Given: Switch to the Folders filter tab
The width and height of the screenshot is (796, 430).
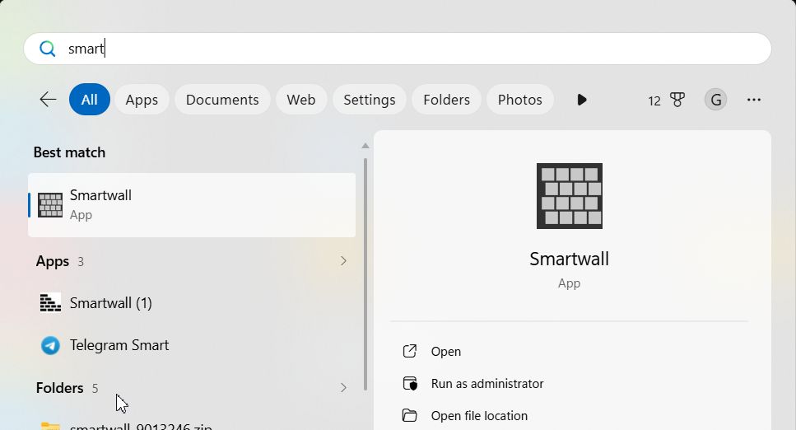Looking at the screenshot, I should click(447, 100).
